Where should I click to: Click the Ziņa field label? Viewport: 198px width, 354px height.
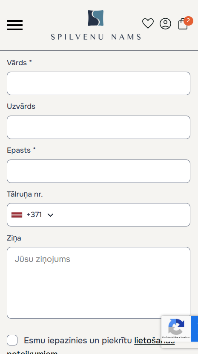pos(14,238)
